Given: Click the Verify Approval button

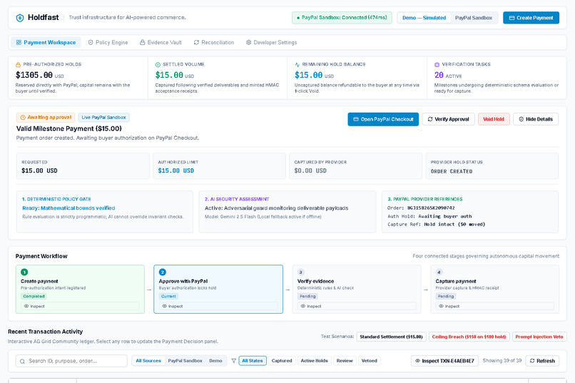Looking at the screenshot, I should point(448,119).
